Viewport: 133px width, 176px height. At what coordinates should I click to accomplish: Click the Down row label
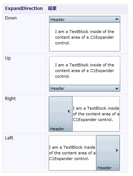click(11, 18)
